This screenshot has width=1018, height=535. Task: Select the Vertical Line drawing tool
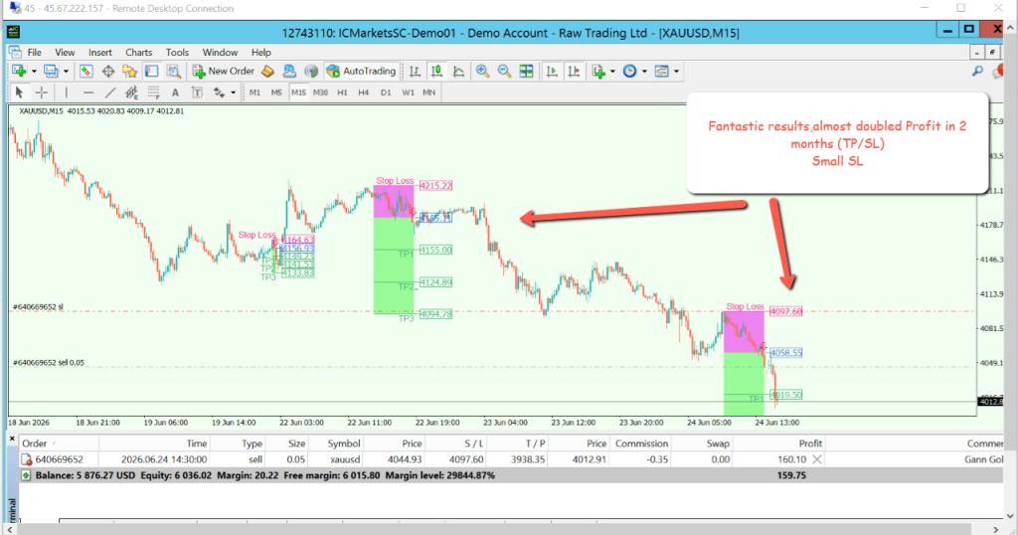coord(67,92)
